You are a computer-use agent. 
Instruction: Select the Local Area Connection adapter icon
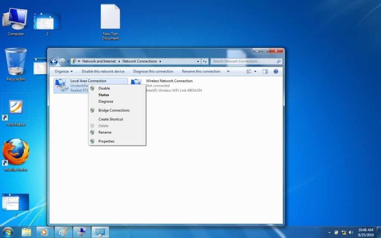61,86
